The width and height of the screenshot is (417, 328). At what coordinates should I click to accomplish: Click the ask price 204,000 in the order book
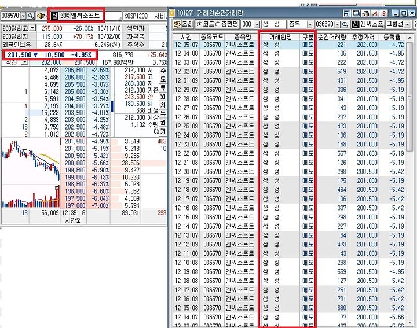[75, 106]
